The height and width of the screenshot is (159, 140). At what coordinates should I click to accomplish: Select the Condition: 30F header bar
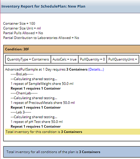tap(72, 49)
